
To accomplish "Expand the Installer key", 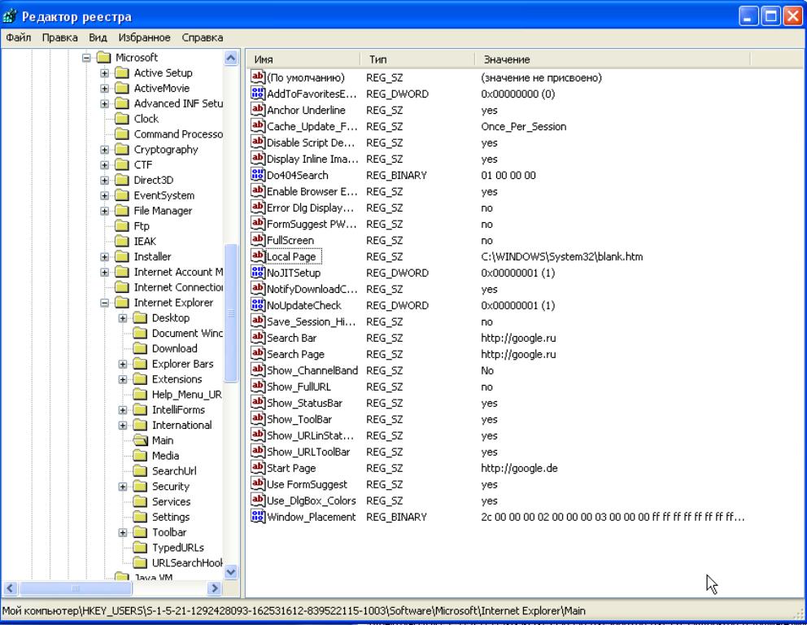I will (x=104, y=257).
